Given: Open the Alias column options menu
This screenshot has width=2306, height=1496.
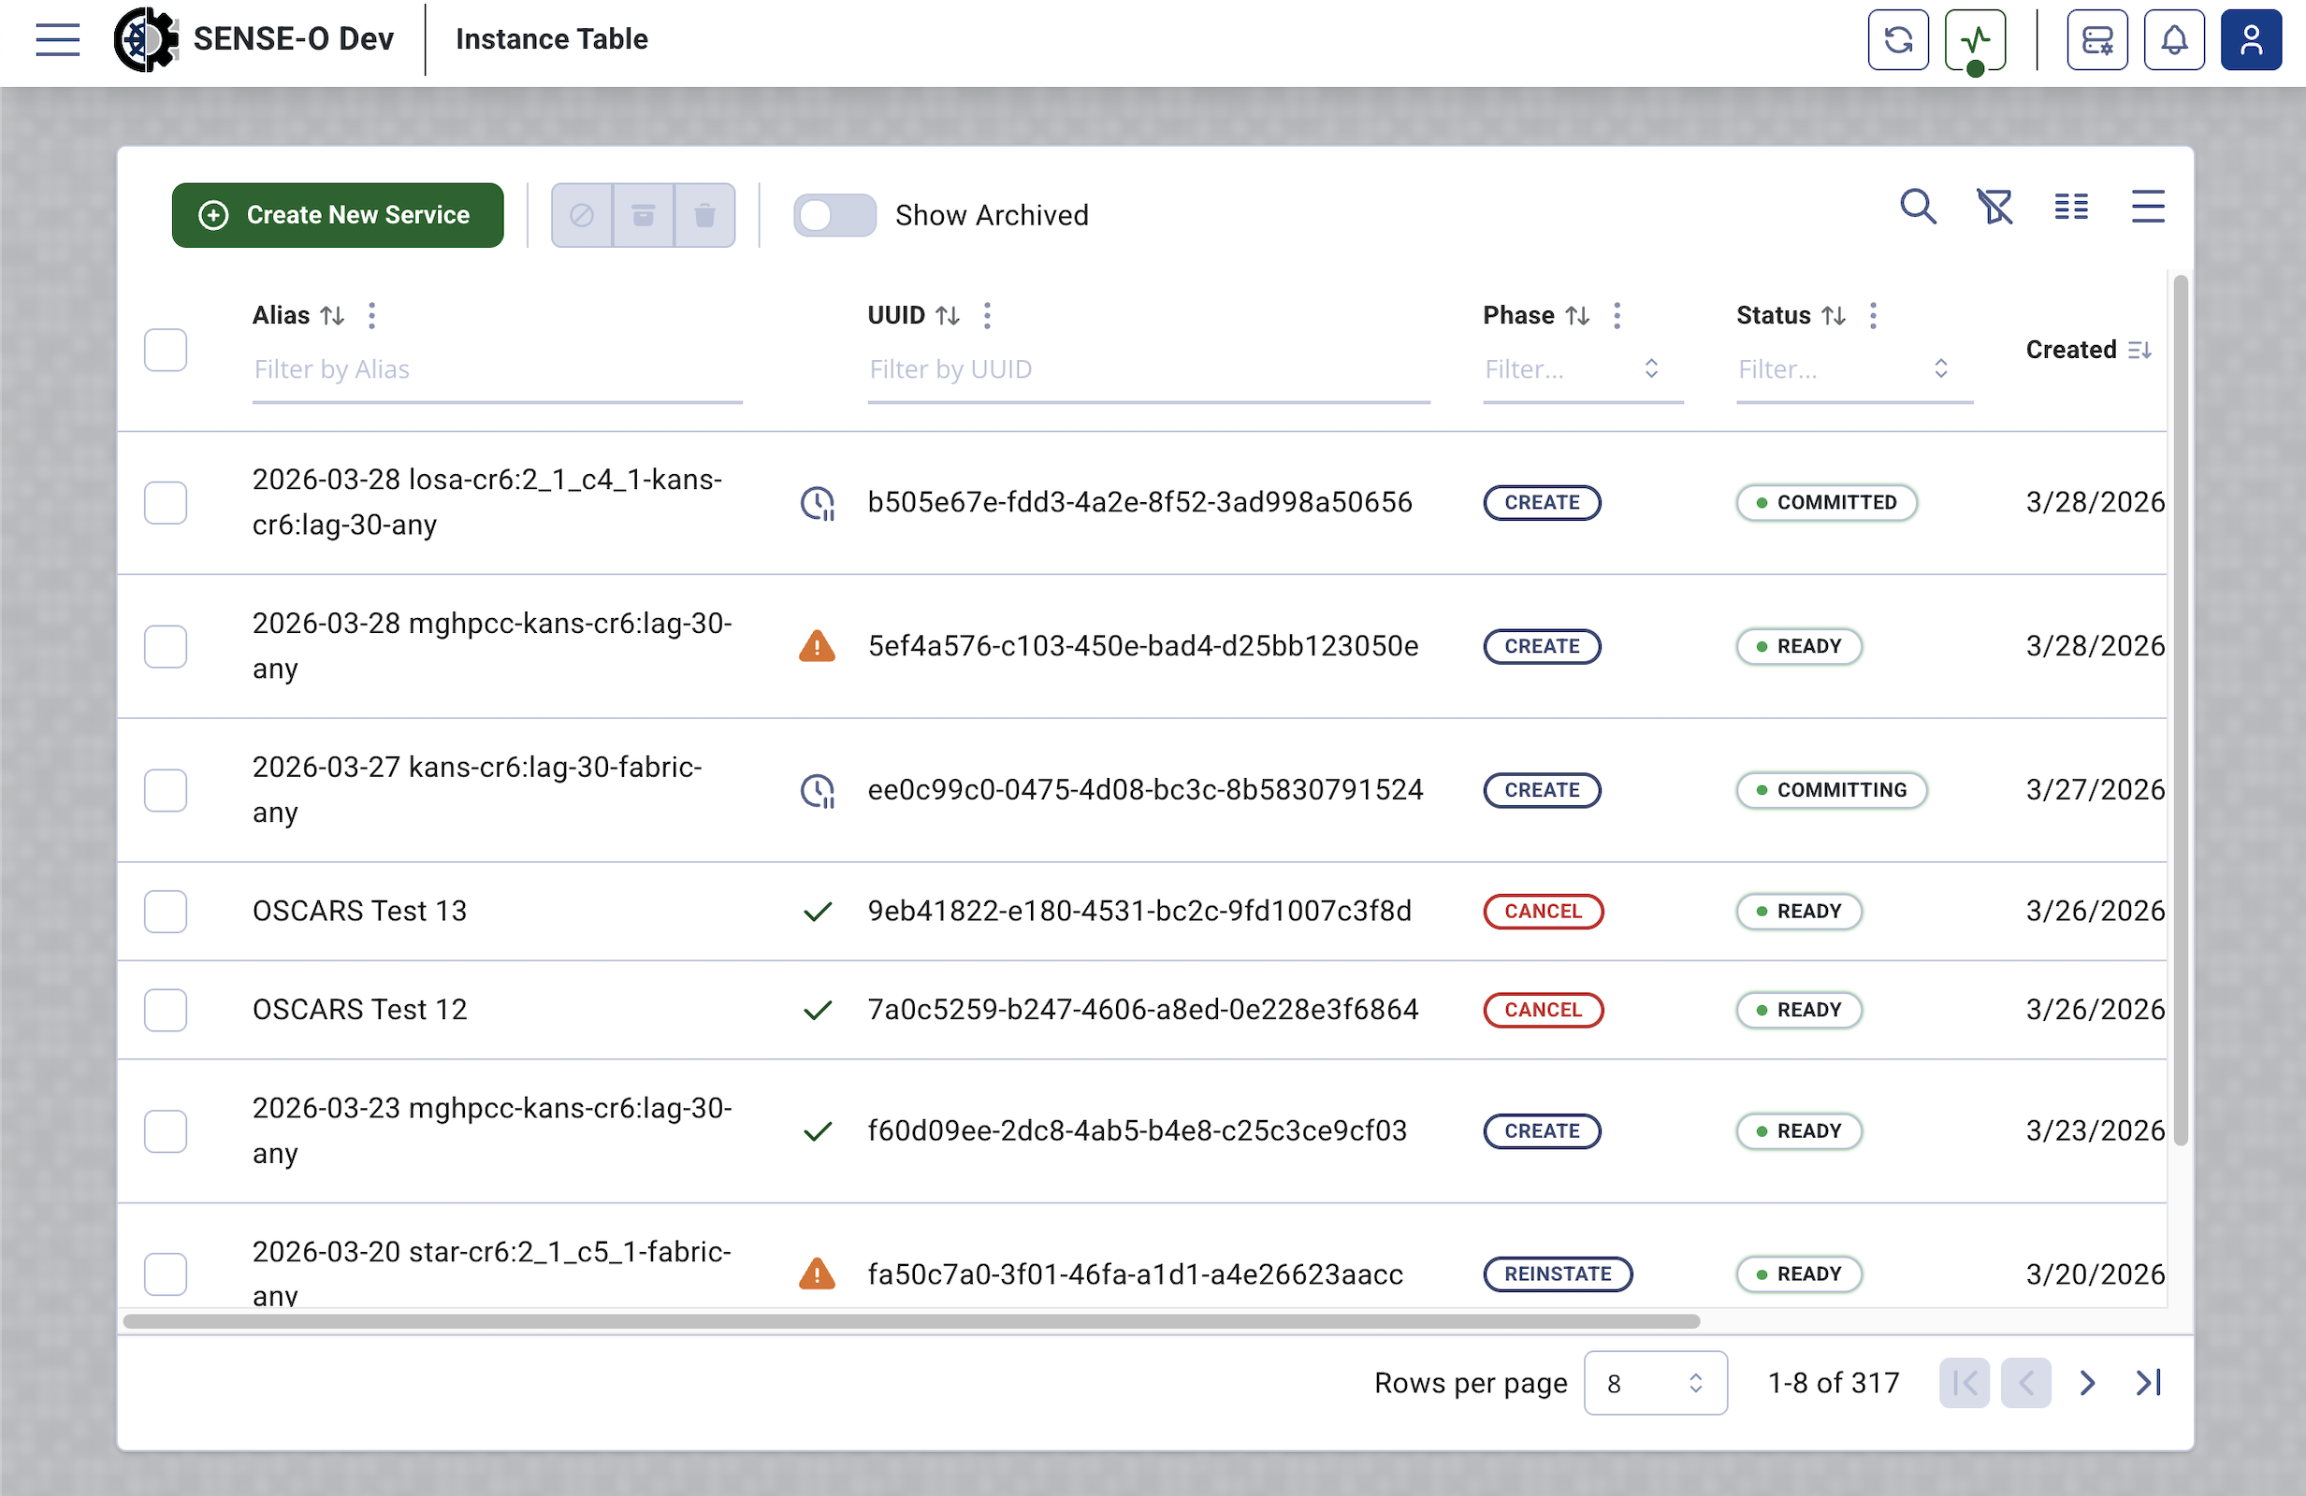Looking at the screenshot, I should (372, 315).
